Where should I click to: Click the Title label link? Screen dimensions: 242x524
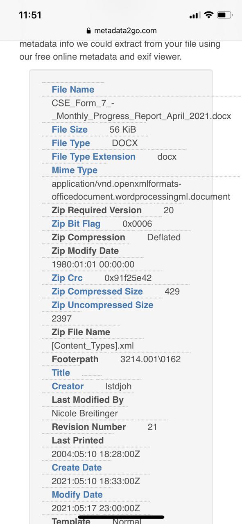pyautogui.click(x=61, y=373)
